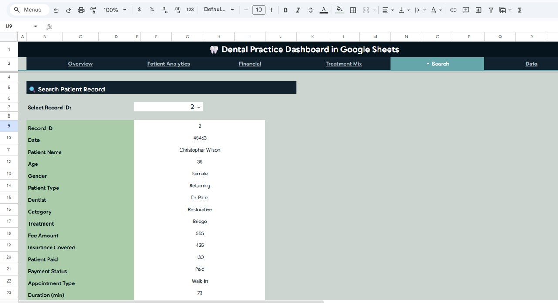The height and width of the screenshot is (303, 558).
Task: Open Patient Analytics section
Action: tap(168, 64)
